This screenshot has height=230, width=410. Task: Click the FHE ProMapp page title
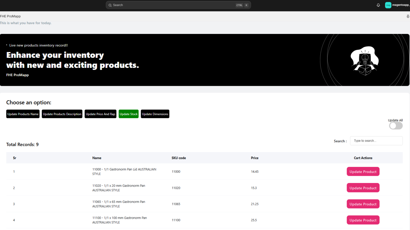(10, 16)
